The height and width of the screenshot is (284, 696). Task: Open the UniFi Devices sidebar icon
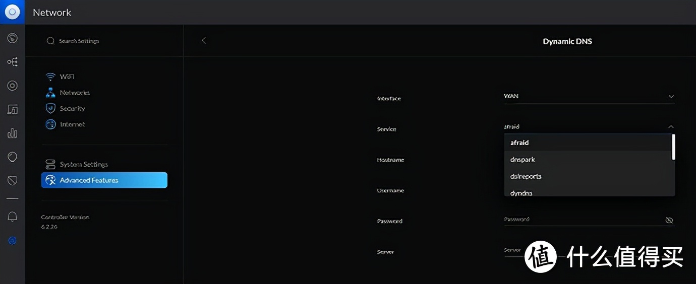(13, 86)
